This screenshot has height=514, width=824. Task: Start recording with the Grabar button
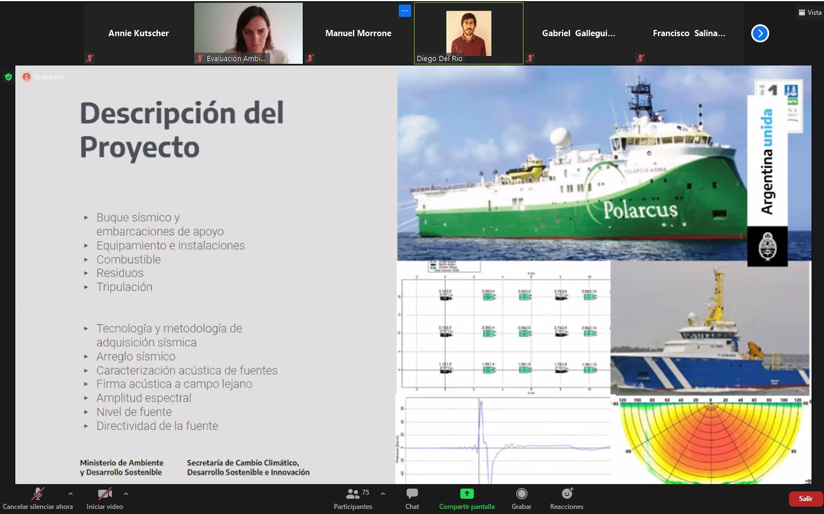tap(521, 494)
